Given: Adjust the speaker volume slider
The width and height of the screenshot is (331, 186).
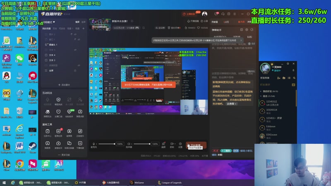Looking at the screenshot, I should (142, 144).
